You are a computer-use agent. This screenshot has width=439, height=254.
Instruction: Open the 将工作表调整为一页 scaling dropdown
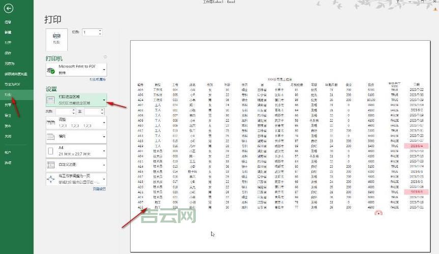[x=104, y=179]
